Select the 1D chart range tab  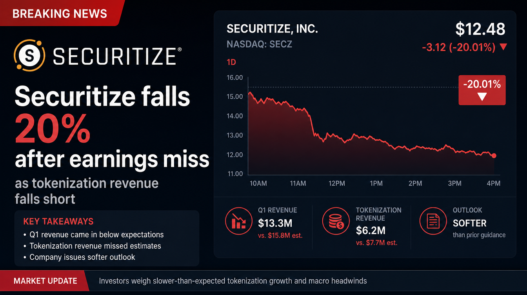(x=231, y=62)
